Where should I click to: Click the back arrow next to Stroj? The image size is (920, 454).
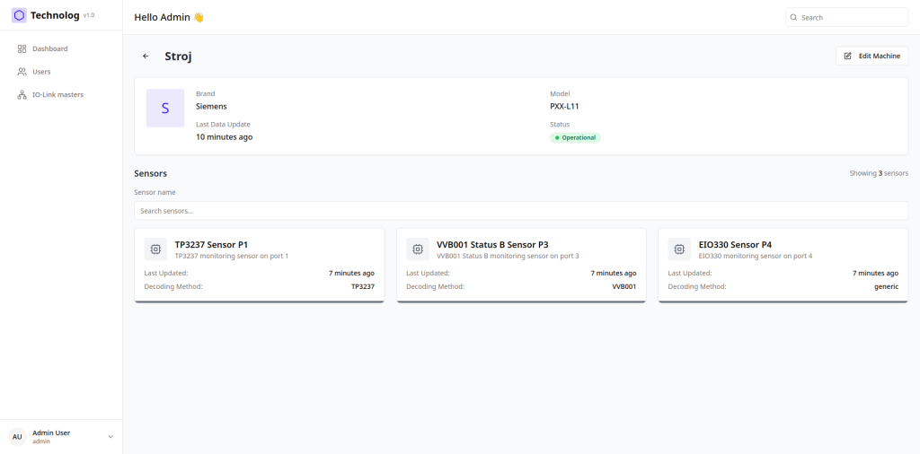pos(146,57)
